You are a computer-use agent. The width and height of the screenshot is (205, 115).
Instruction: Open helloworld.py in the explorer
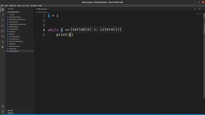(13, 27)
